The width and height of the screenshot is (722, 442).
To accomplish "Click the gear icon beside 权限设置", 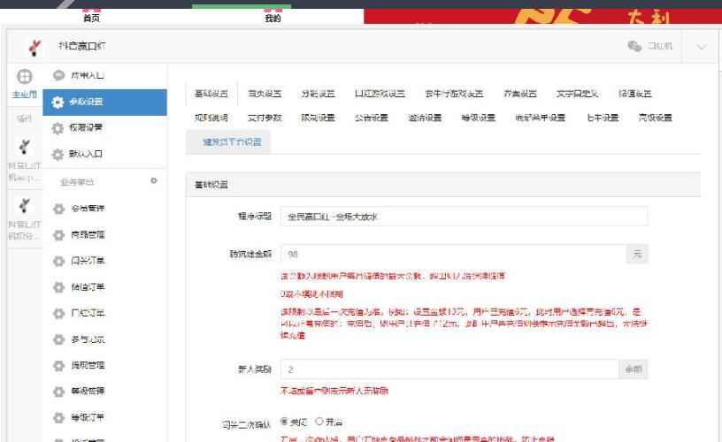I will click(58, 128).
